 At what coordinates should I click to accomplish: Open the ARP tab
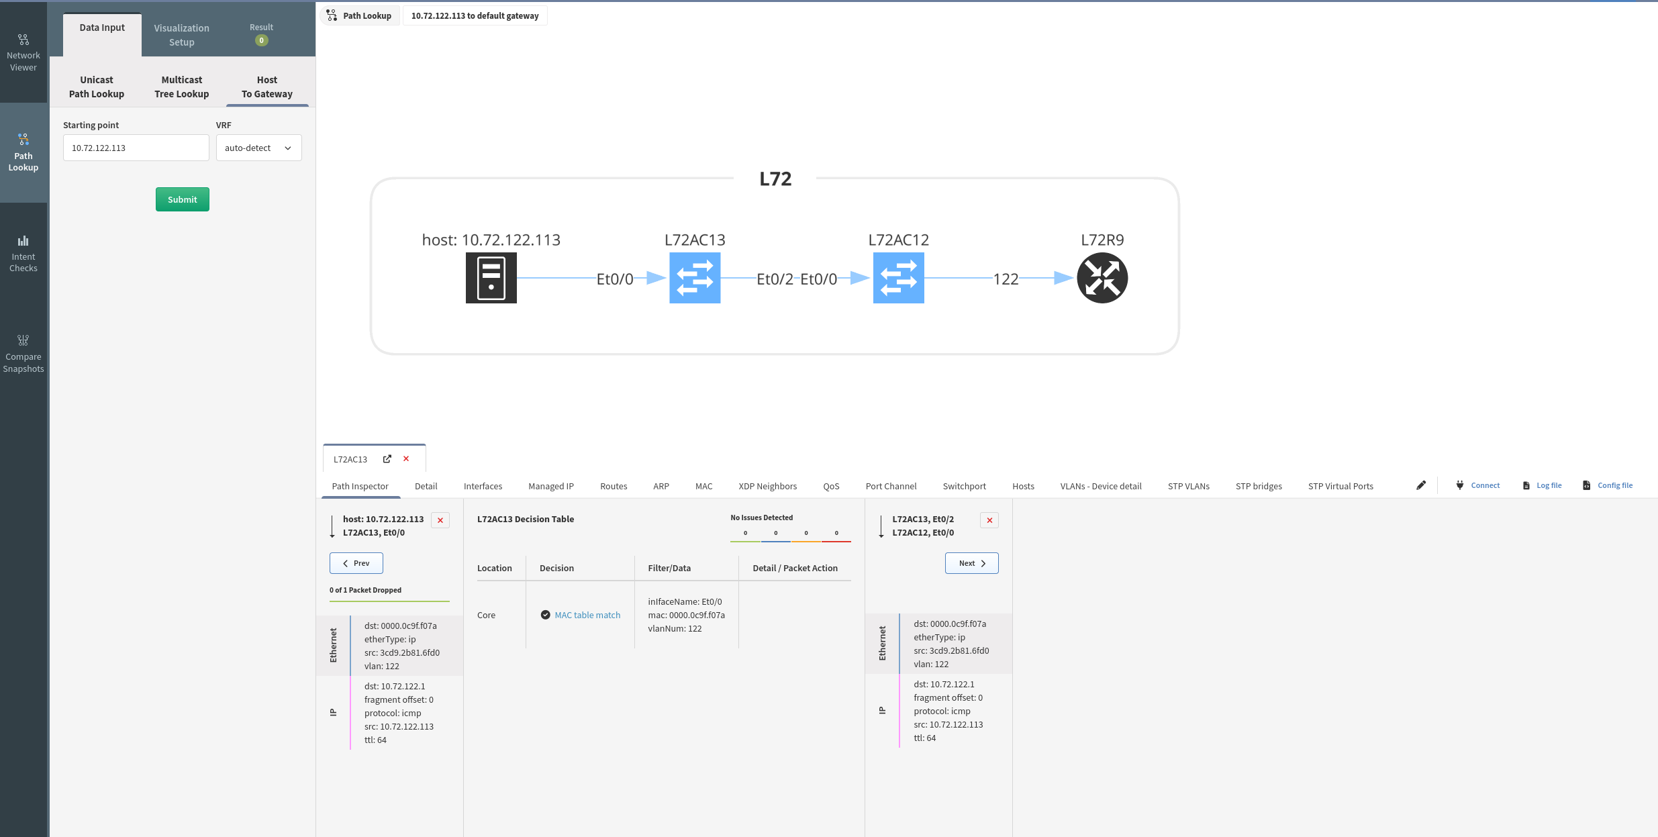coord(661,486)
